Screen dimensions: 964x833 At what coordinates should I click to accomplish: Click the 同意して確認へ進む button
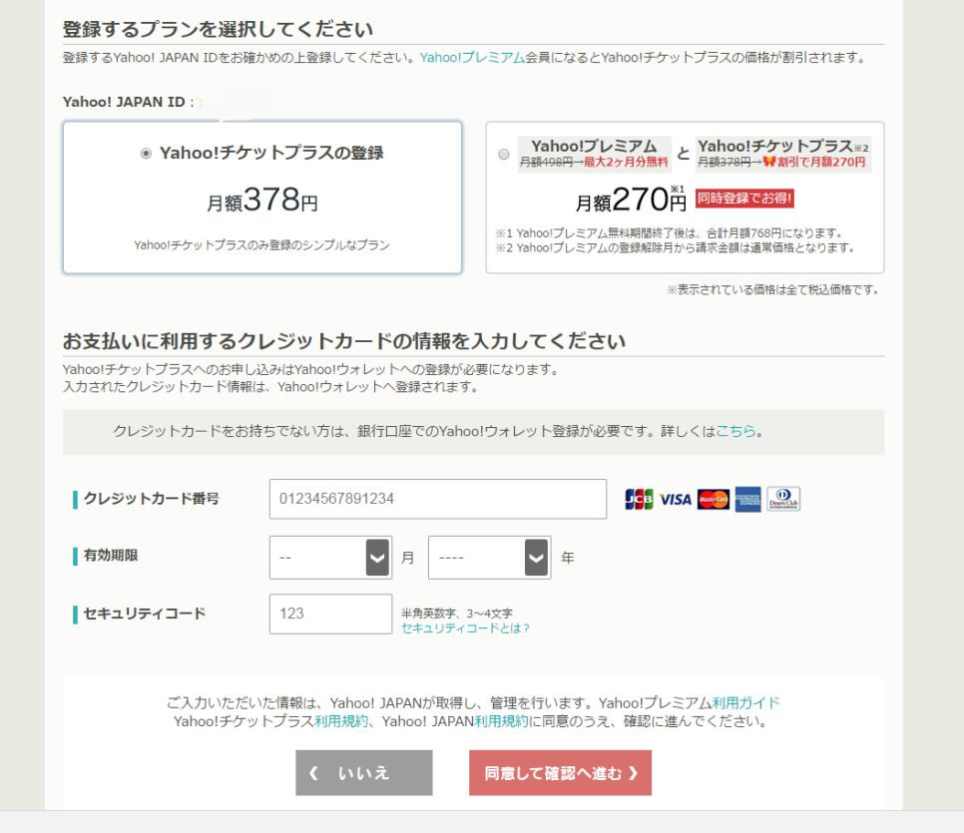[x=560, y=773]
